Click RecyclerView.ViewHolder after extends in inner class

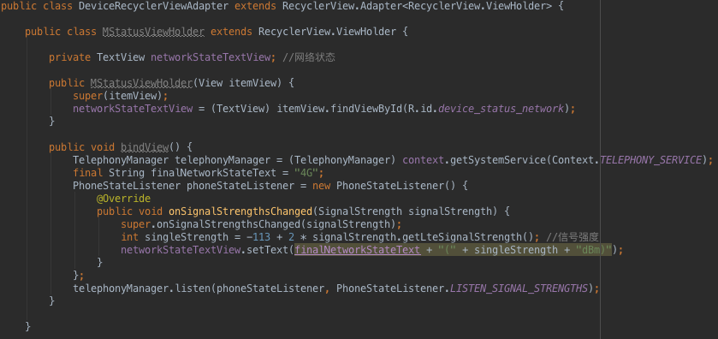pyautogui.click(x=327, y=32)
